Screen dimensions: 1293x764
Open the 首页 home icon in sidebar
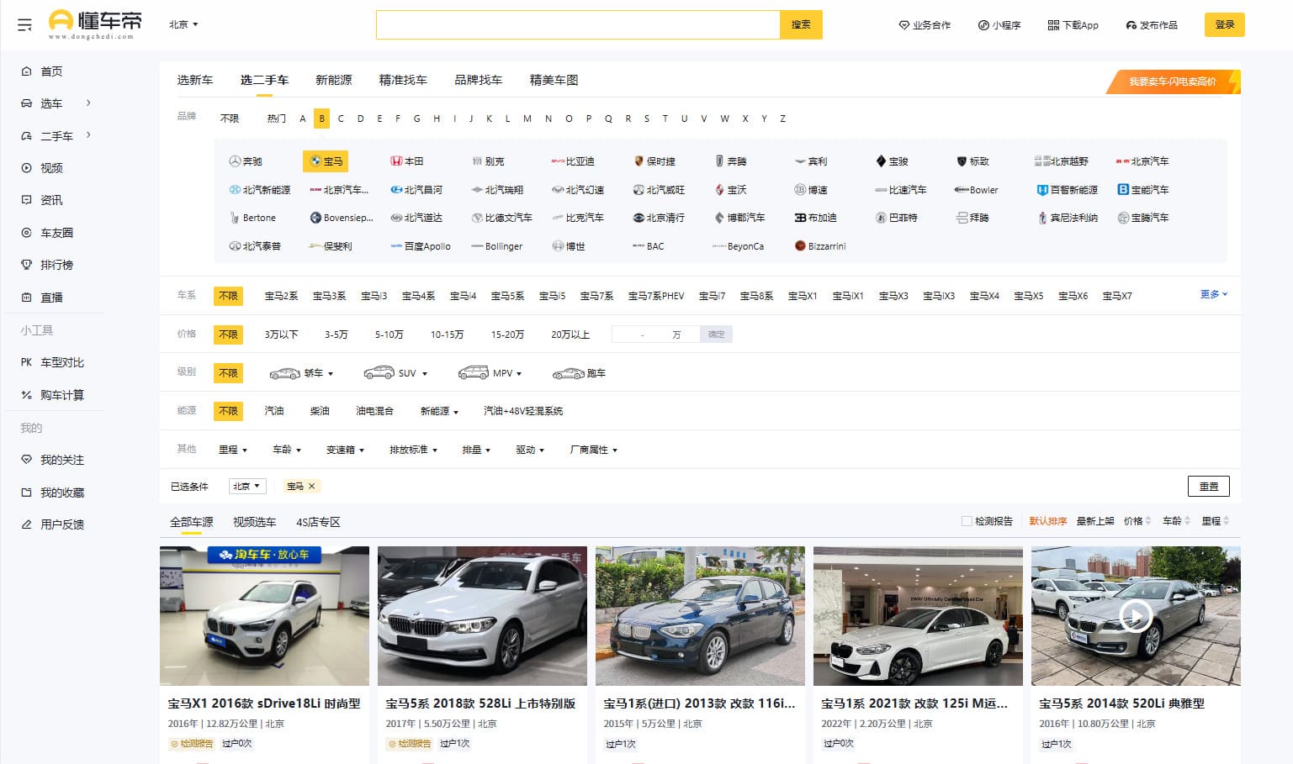(x=26, y=71)
